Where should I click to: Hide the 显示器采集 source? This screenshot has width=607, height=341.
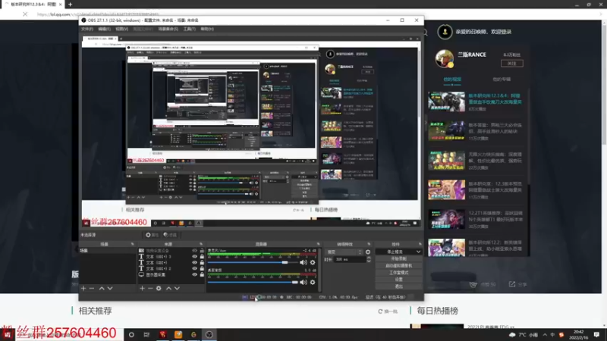(x=195, y=274)
